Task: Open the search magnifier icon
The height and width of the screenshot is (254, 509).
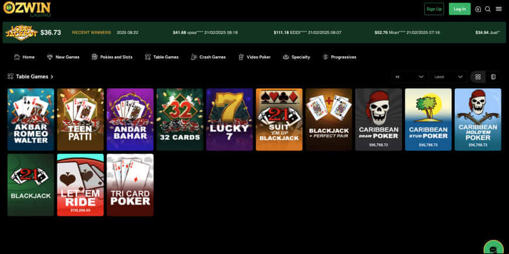Action: tap(487, 9)
